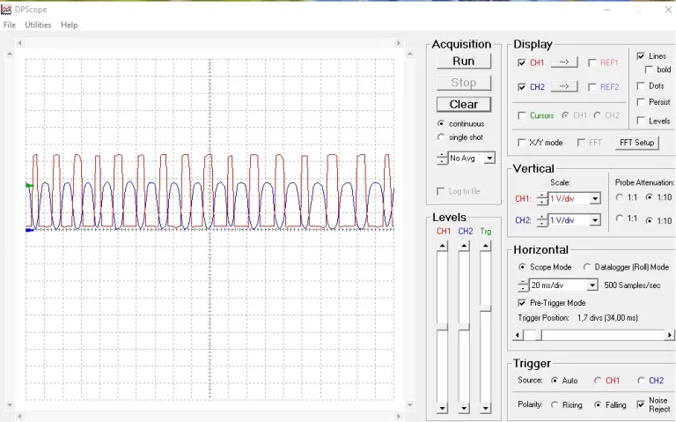Click the CH1 level slider up arrow
The width and height of the screenshot is (676, 422).
pyautogui.click(x=443, y=246)
